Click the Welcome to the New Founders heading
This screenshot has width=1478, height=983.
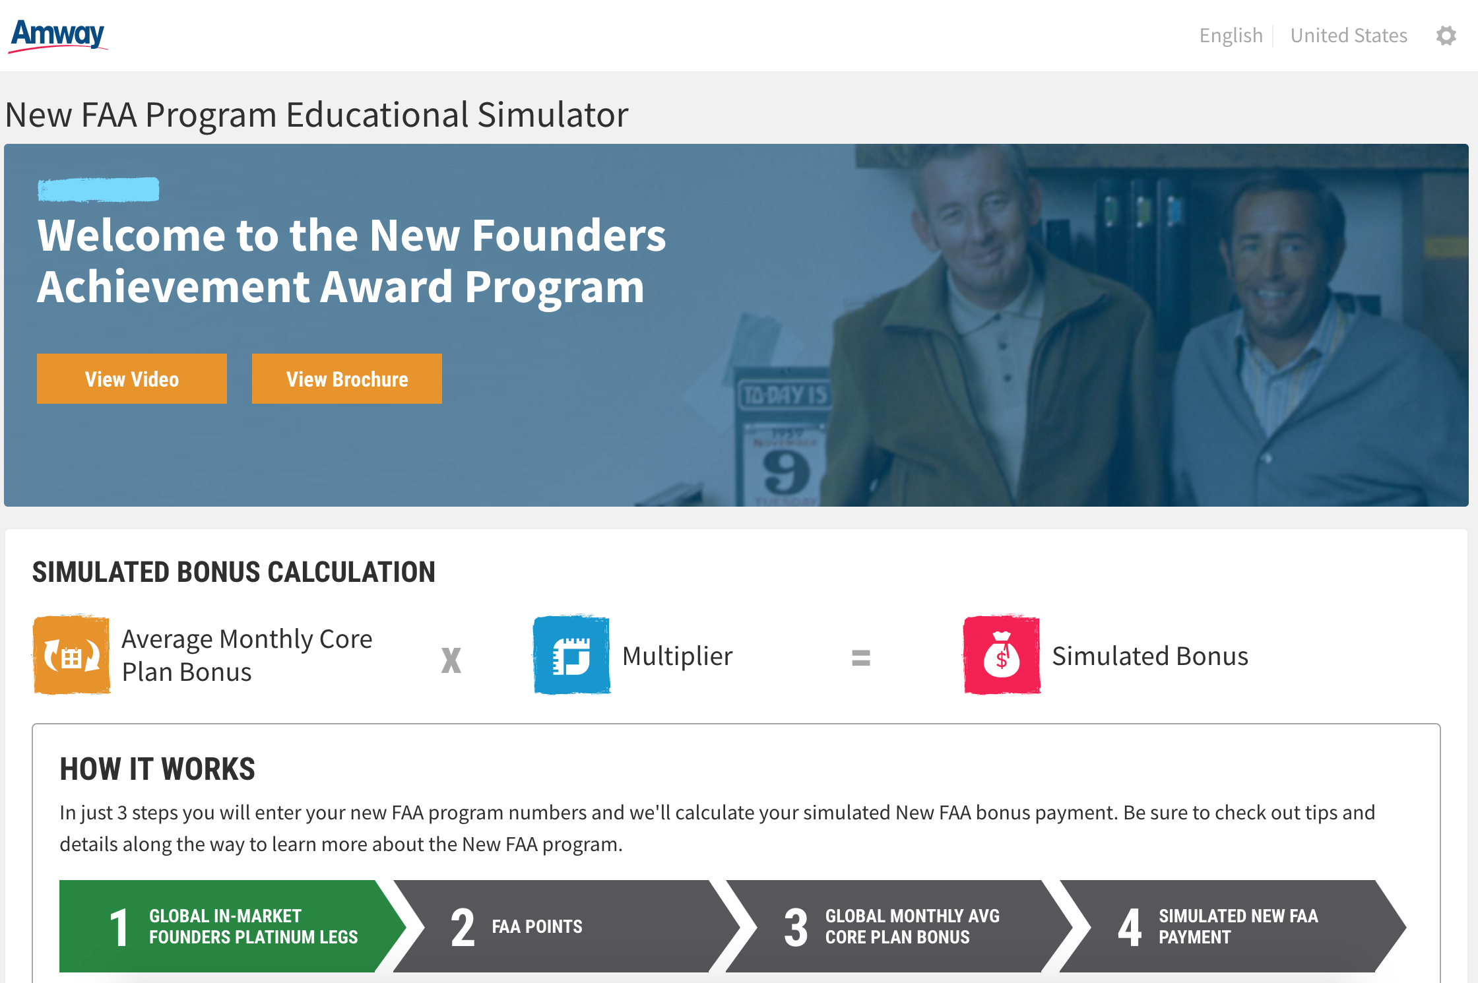click(x=351, y=261)
